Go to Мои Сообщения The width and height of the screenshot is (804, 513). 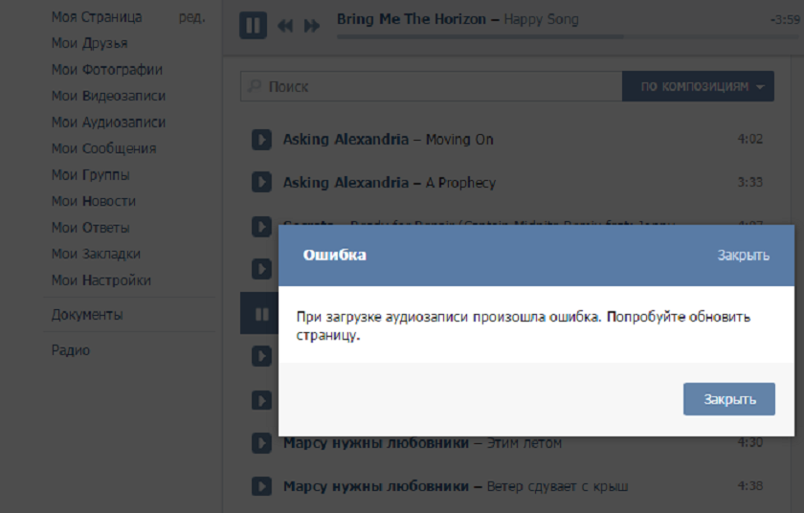(104, 148)
